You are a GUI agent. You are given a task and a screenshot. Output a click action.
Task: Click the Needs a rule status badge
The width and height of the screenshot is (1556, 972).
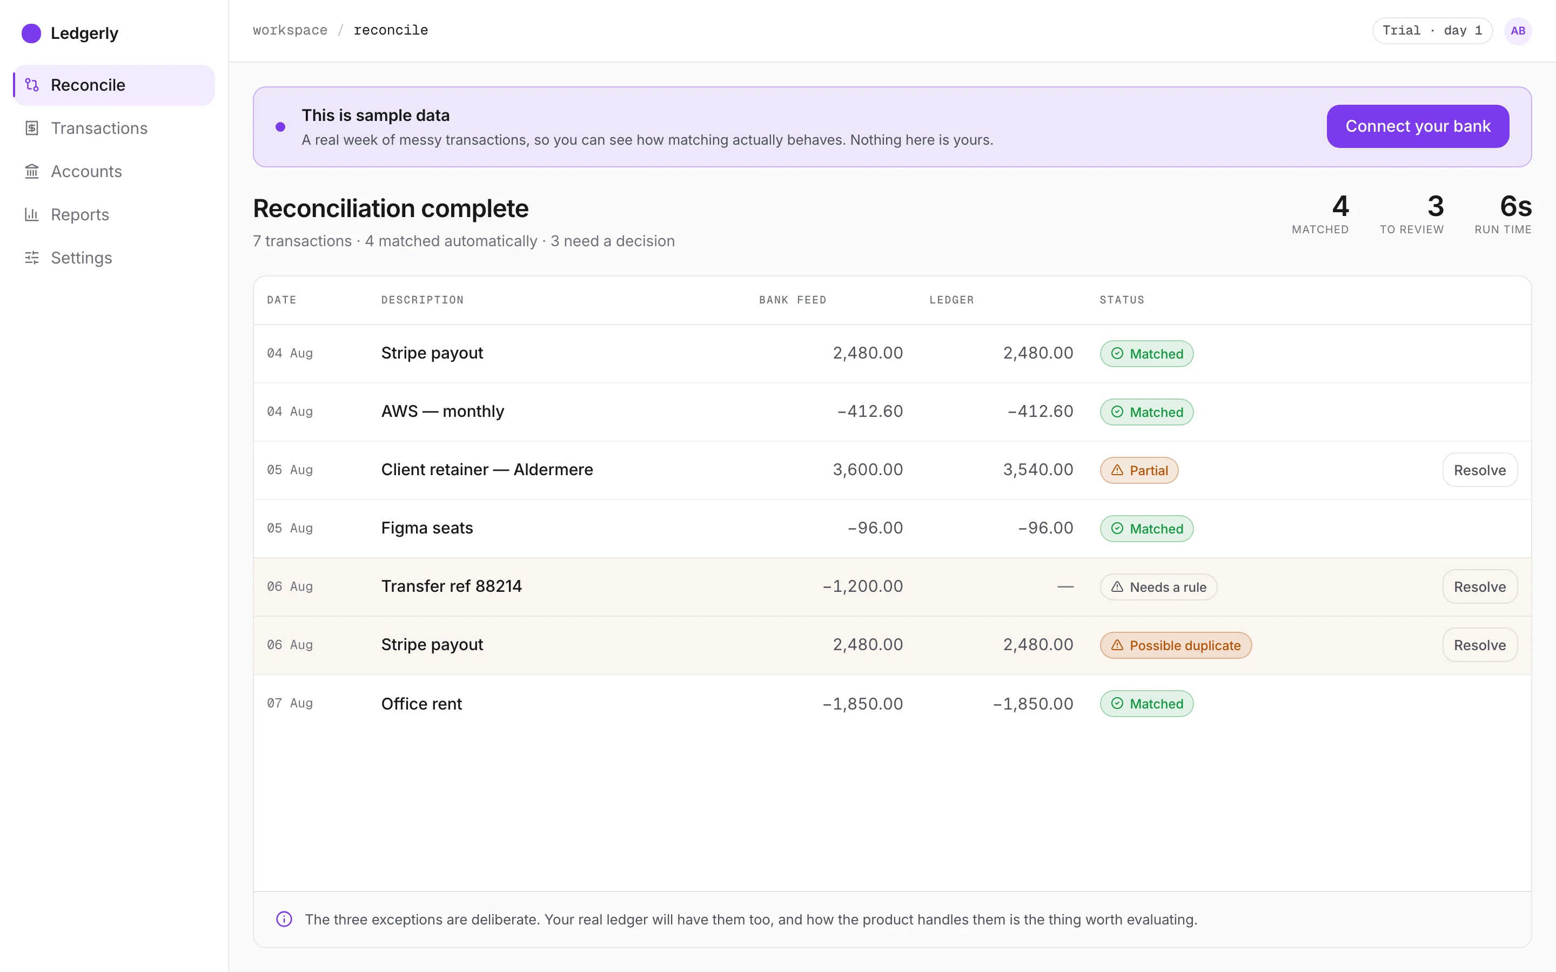point(1158,587)
